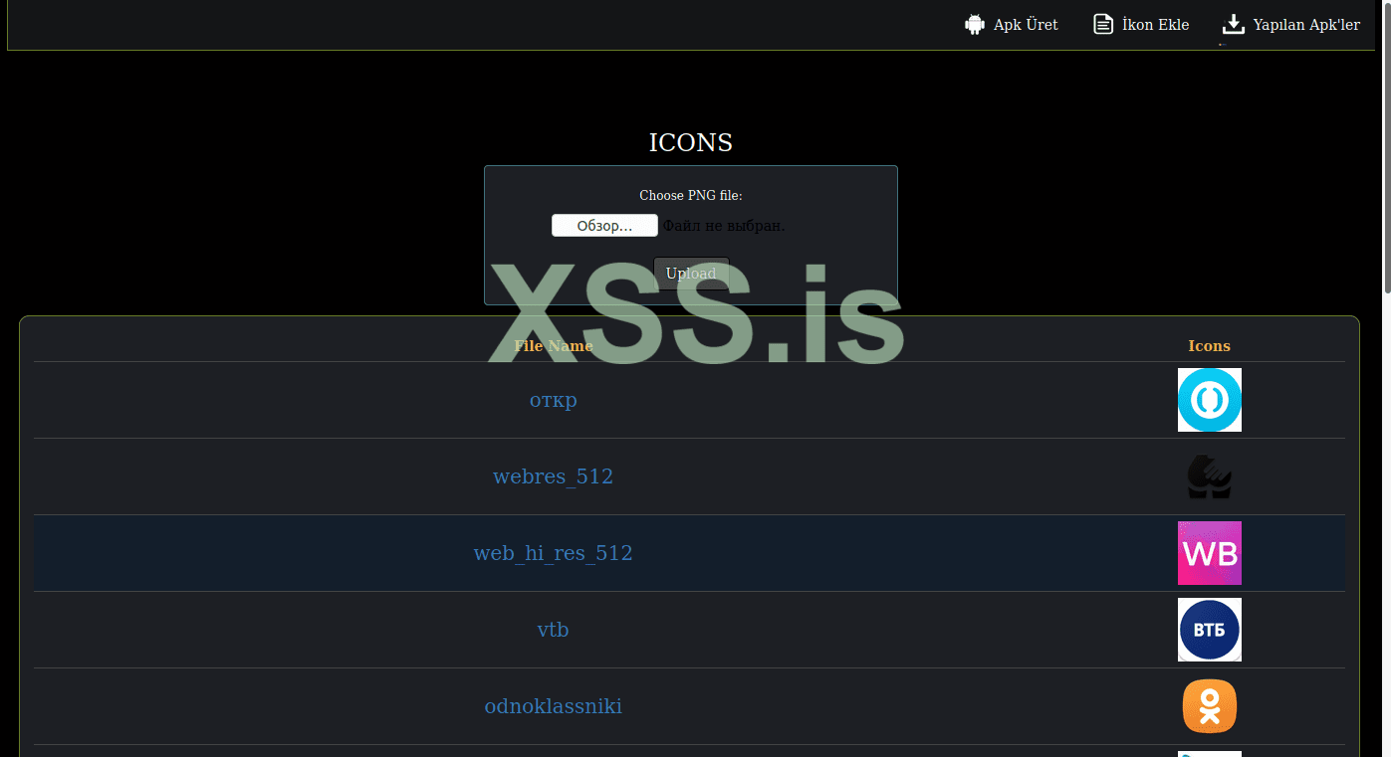Click the Android robot icon for Apk Üret
The height and width of the screenshot is (757, 1391).
pos(975,25)
